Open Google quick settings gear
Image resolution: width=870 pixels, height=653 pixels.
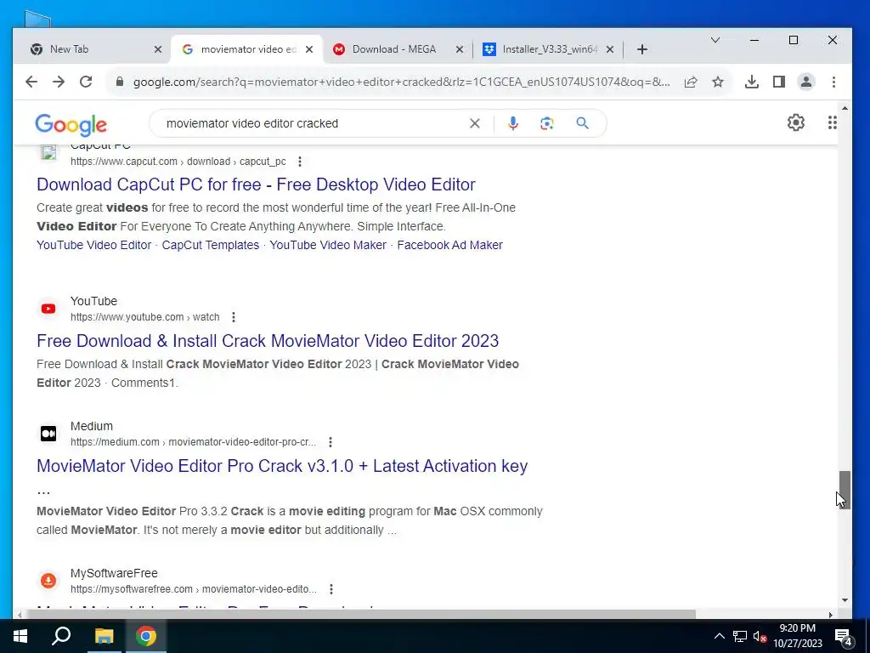coord(796,122)
